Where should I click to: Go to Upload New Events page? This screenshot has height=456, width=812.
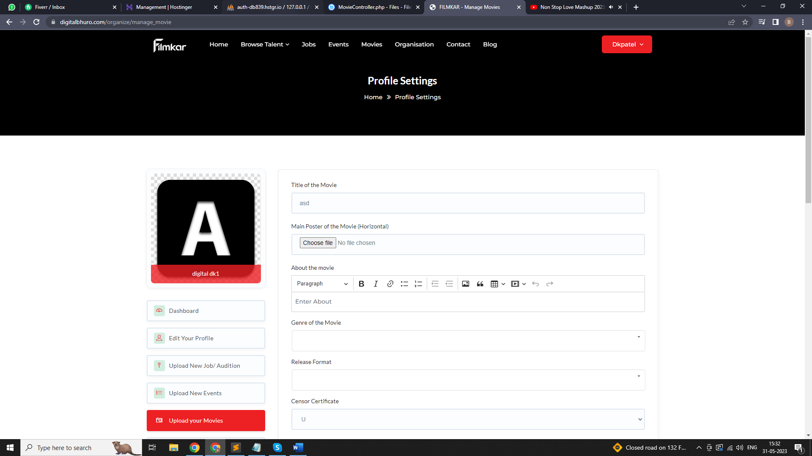(206, 393)
